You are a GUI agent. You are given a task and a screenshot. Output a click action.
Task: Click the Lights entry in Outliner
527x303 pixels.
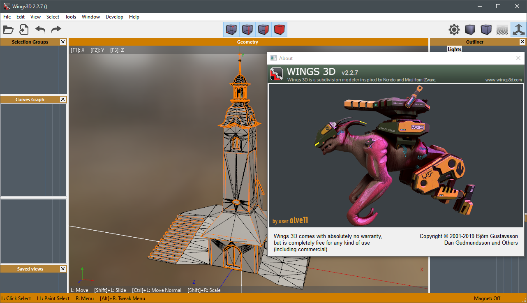[455, 49]
